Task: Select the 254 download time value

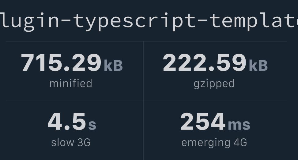Action: click(203, 122)
